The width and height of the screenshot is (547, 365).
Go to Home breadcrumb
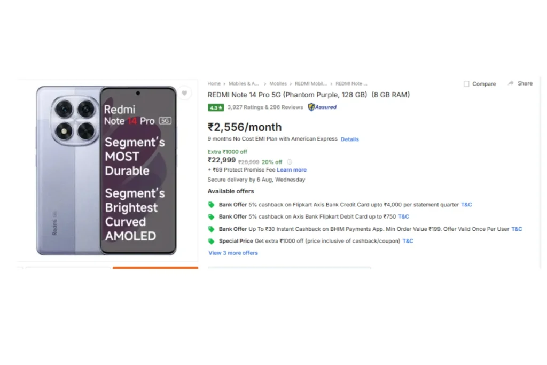click(214, 84)
